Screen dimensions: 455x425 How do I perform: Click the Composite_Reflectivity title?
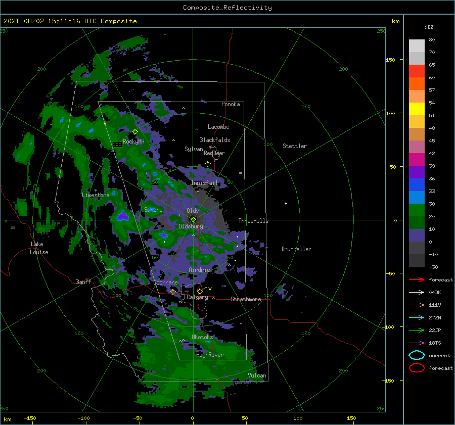click(227, 8)
